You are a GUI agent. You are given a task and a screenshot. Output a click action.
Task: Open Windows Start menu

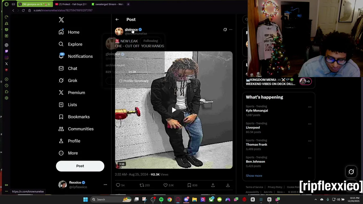coord(85,199)
